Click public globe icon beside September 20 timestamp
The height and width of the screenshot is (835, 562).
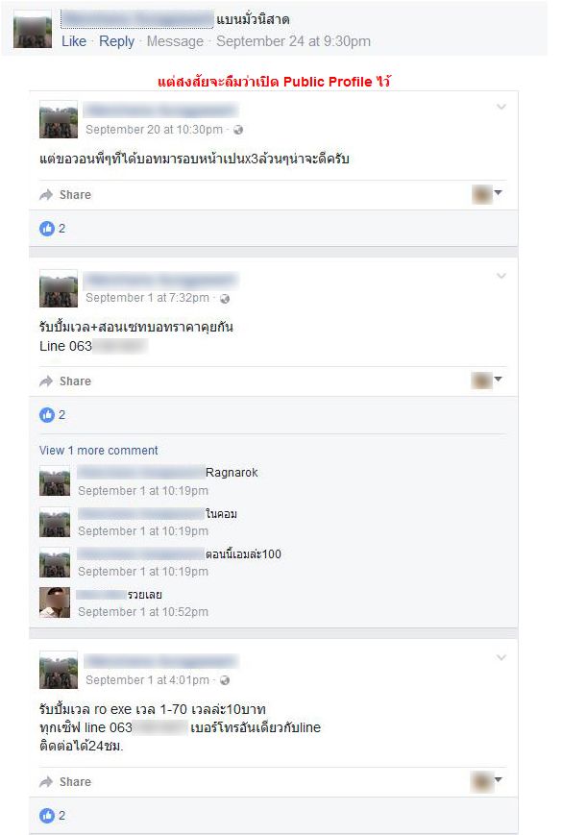click(x=238, y=130)
